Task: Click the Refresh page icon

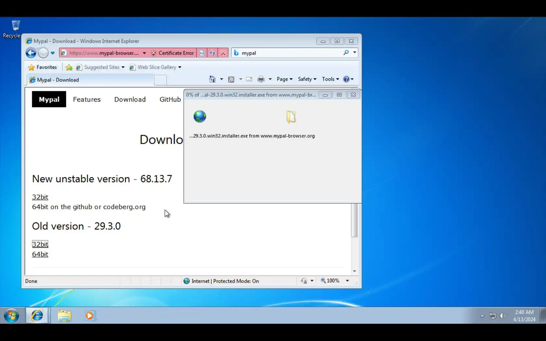Action: coord(213,53)
